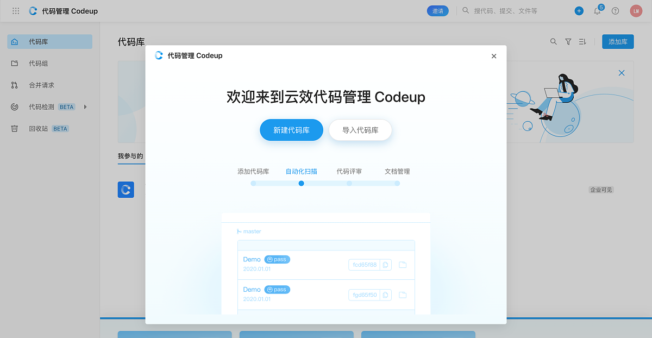Dismiss the banner with the X icon
This screenshot has height=338, width=652.
[622, 73]
